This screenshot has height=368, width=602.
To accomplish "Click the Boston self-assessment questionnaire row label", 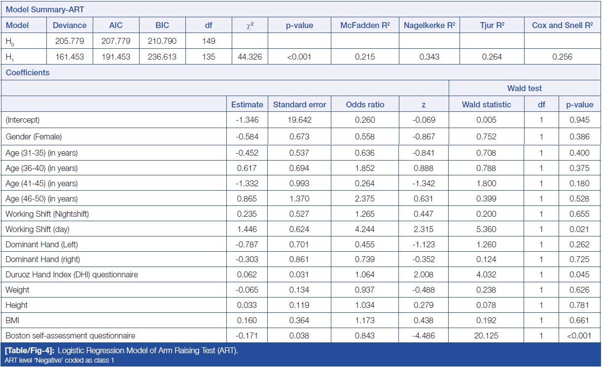I will click(70, 335).
